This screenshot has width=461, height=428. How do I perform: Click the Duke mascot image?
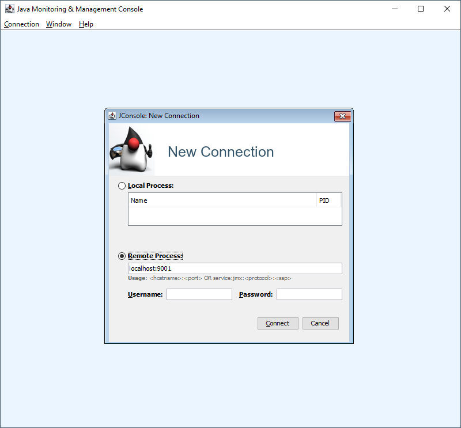pos(131,150)
